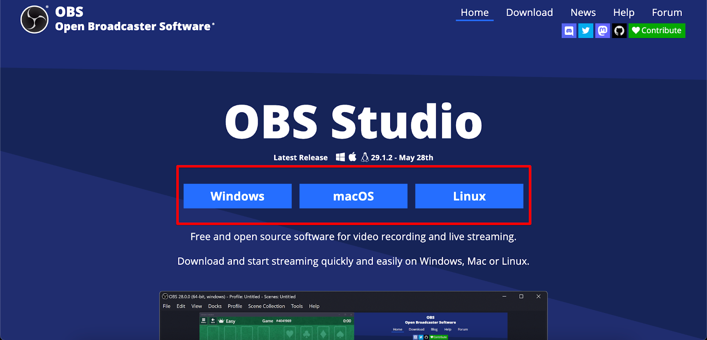Click the "29.1.2 - May 28th" version text
The width and height of the screenshot is (707, 340).
pos(402,157)
